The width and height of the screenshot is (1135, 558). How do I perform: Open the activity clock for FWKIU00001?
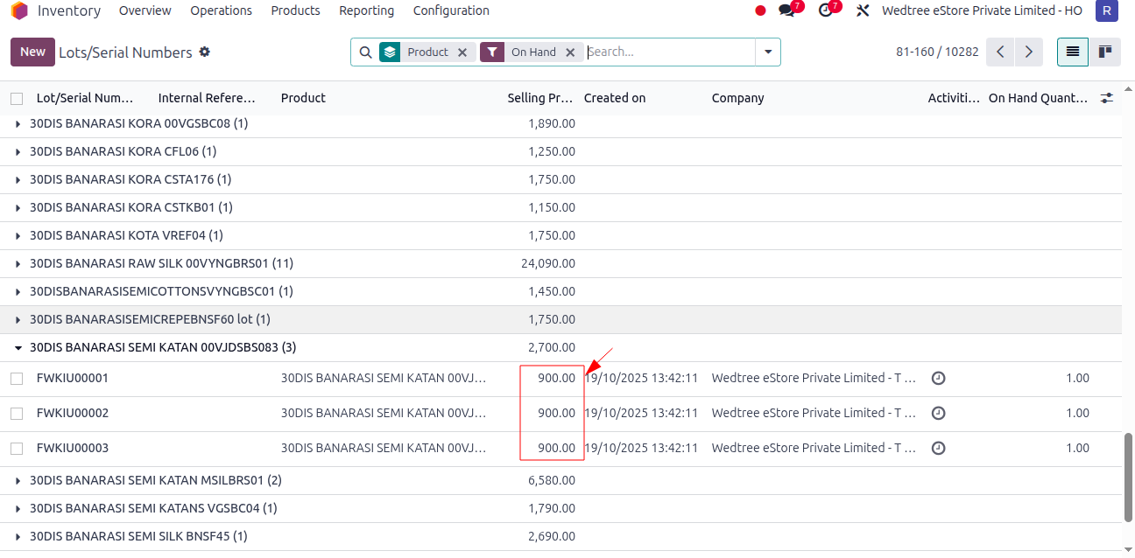[x=938, y=379]
